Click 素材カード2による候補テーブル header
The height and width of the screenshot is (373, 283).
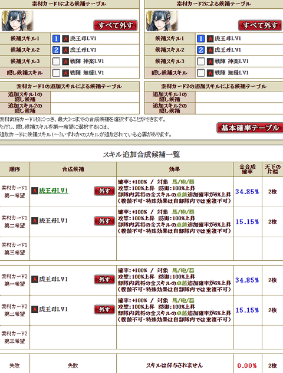point(213,4)
